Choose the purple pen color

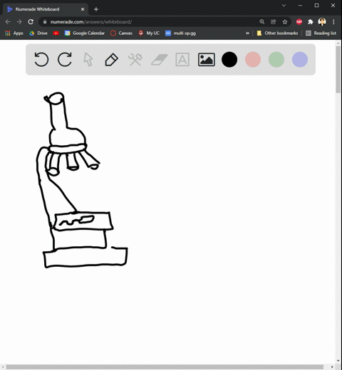[300, 60]
